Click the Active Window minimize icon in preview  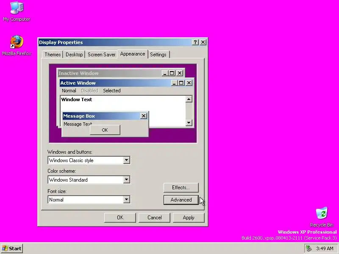pyautogui.click(x=174, y=83)
